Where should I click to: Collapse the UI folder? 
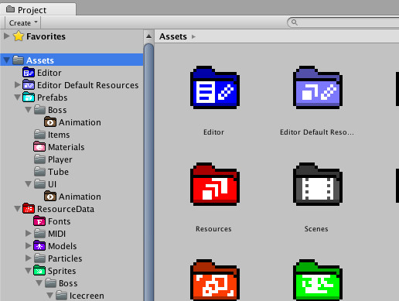(29, 184)
